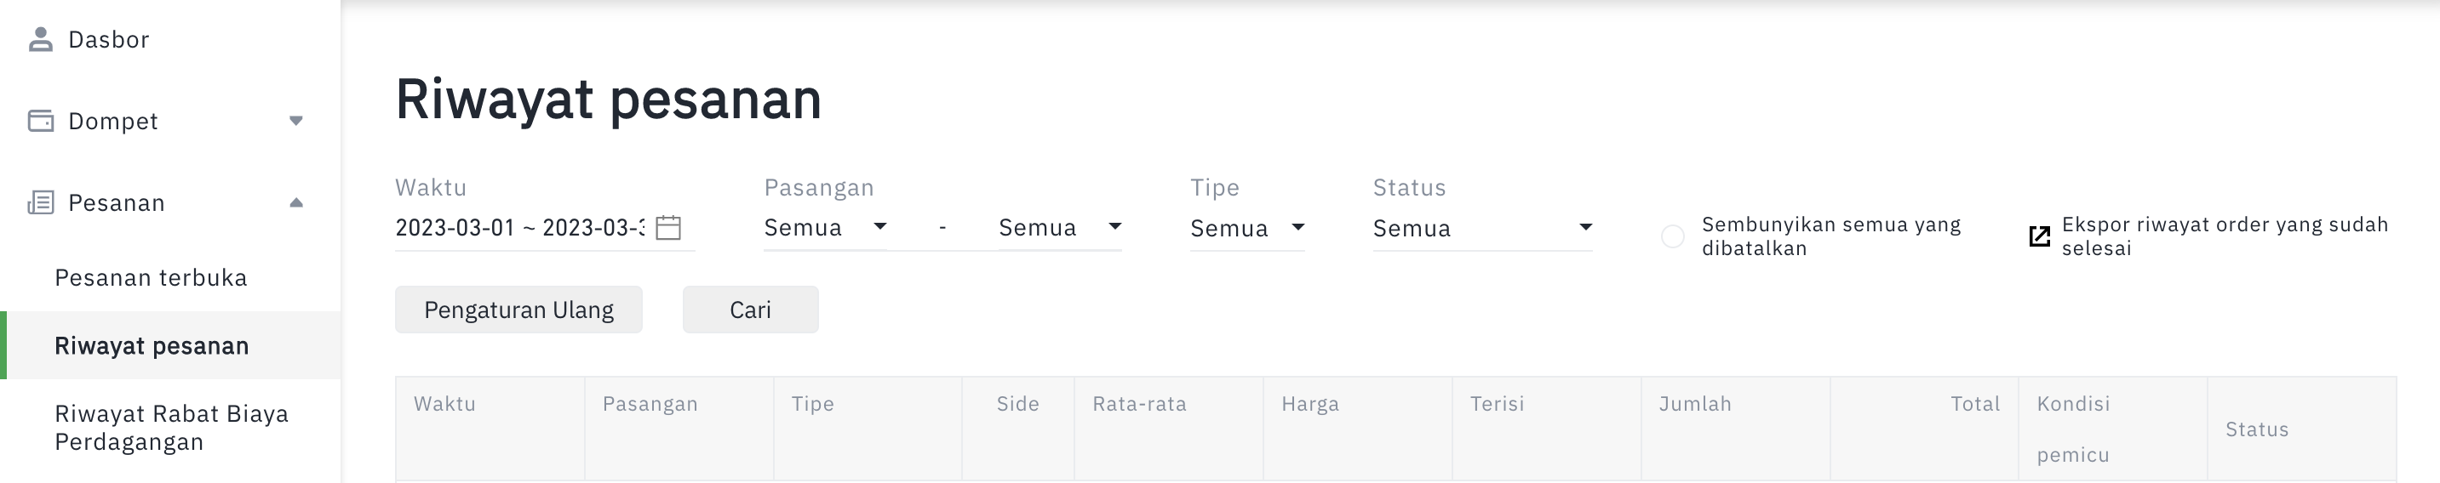Click the Total column header
This screenshot has width=2440, height=483.
click(x=1975, y=404)
